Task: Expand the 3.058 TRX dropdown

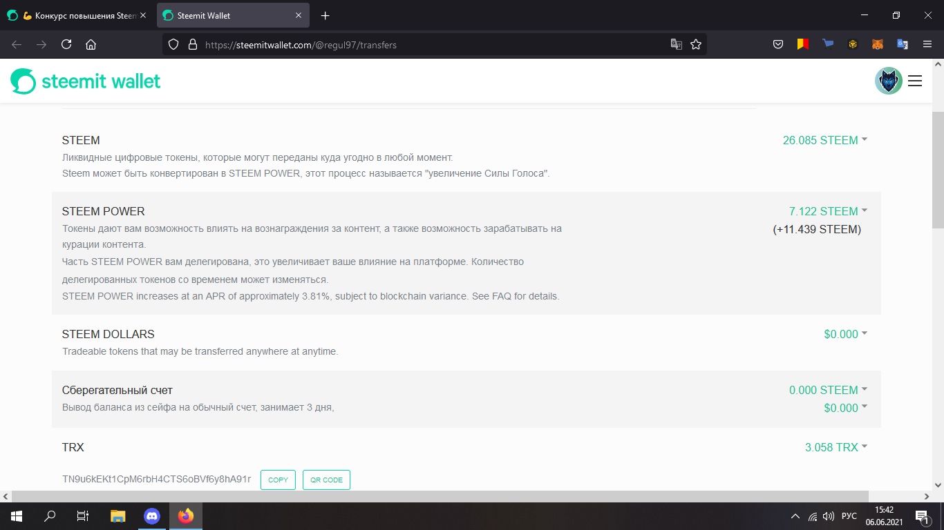Action: pyautogui.click(x=836, y=447)
